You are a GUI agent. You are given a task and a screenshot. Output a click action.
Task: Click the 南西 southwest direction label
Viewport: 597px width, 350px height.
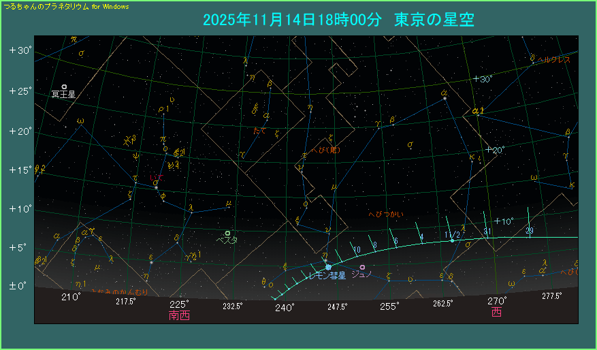coord(179,316)
